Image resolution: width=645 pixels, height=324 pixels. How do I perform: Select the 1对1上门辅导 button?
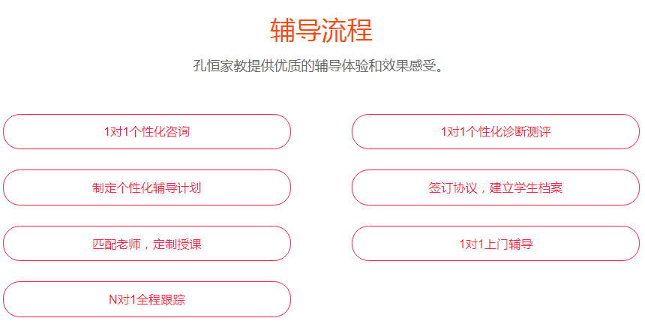496,244
